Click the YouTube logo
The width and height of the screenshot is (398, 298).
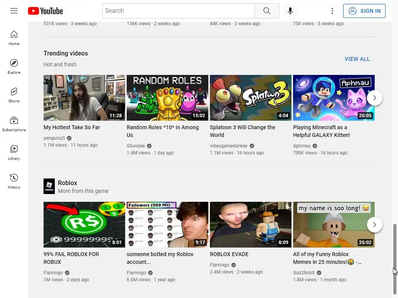(45, 11)
